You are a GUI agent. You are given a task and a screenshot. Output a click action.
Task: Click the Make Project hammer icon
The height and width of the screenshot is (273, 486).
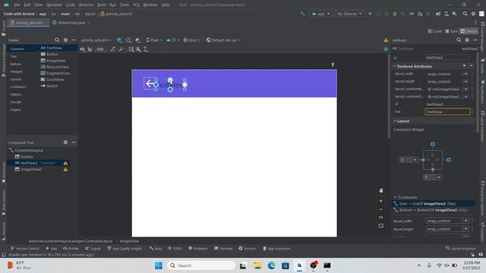pyautogui.click(x=302, y=14)
